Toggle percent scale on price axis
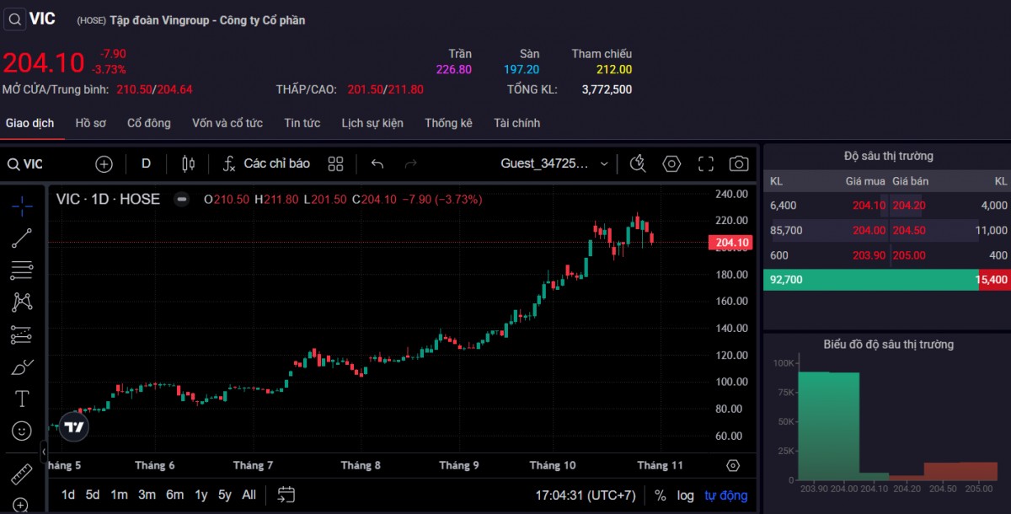 (x=660, y=495)
